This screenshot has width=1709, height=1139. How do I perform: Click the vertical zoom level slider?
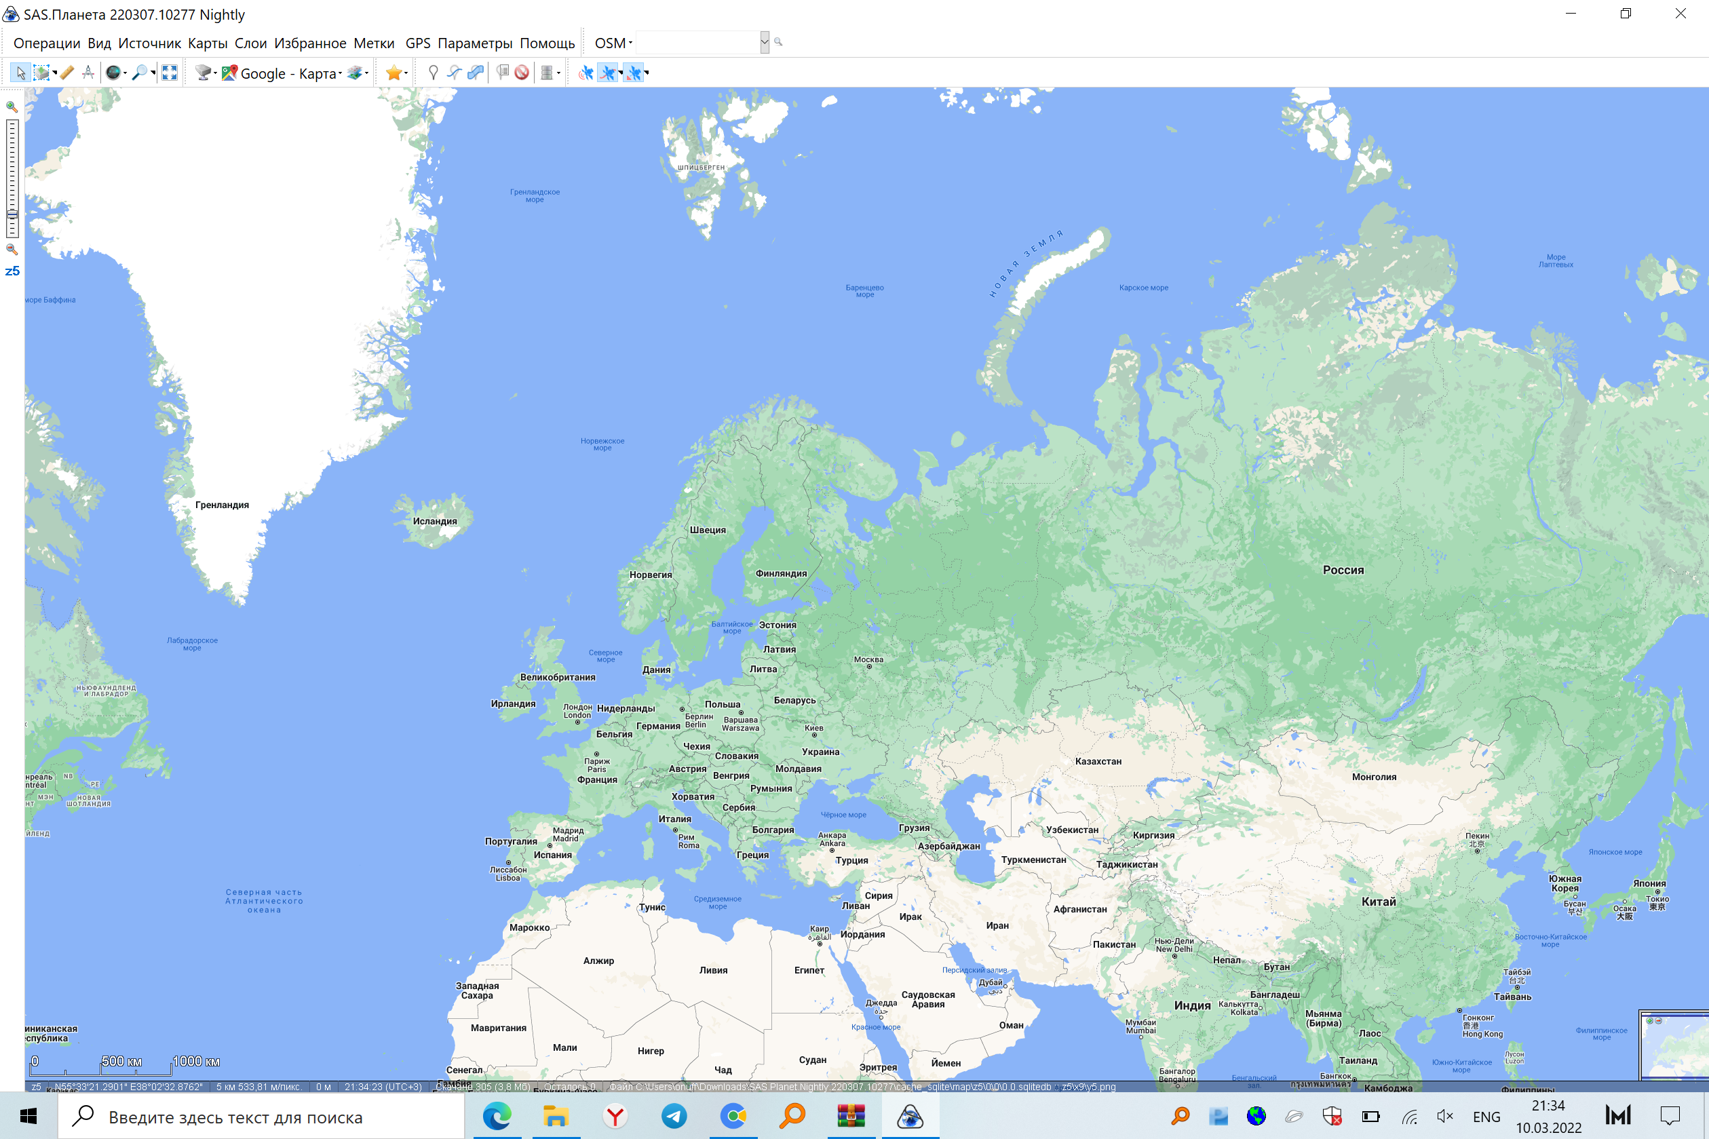12,178
